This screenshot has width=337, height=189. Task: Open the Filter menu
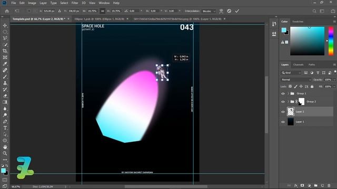coord(75,3)
